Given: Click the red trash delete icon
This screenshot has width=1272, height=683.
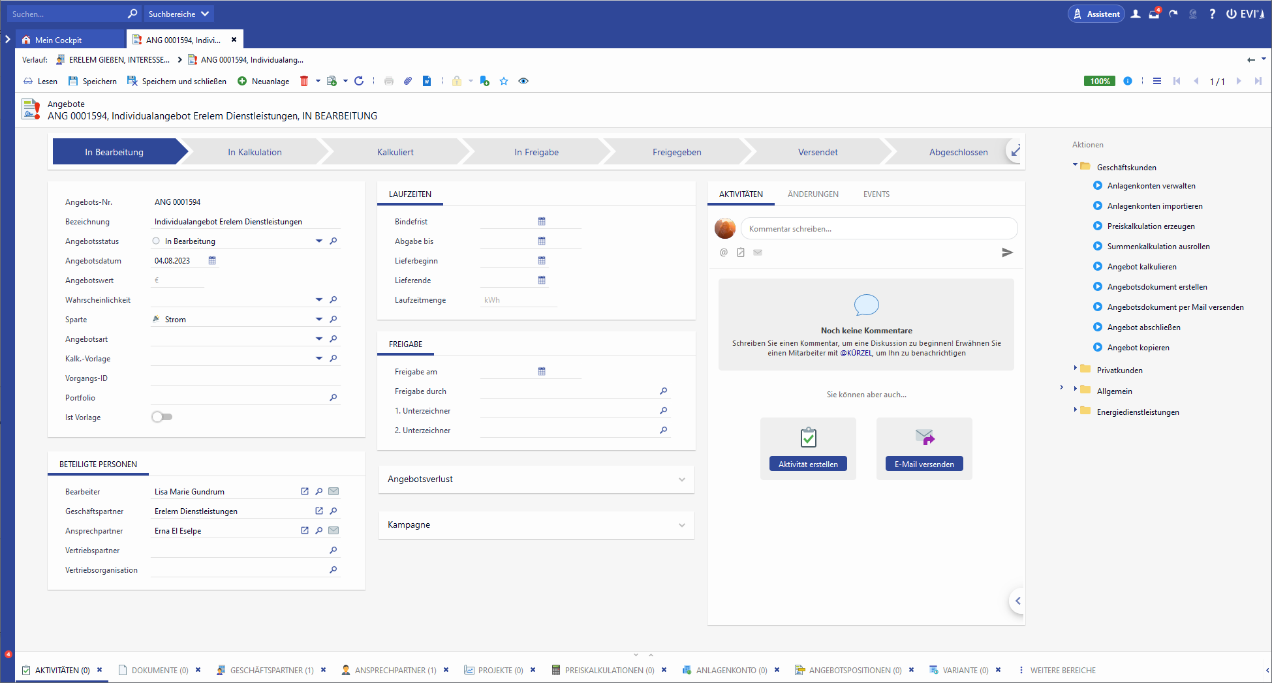Looking at the screenshot, I should 304,81.
